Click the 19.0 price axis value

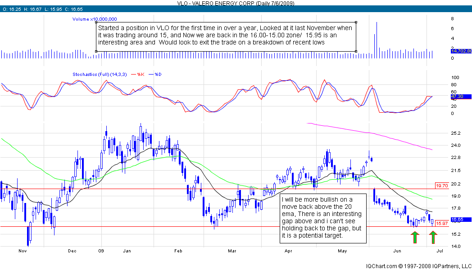(x=456, y=196)
